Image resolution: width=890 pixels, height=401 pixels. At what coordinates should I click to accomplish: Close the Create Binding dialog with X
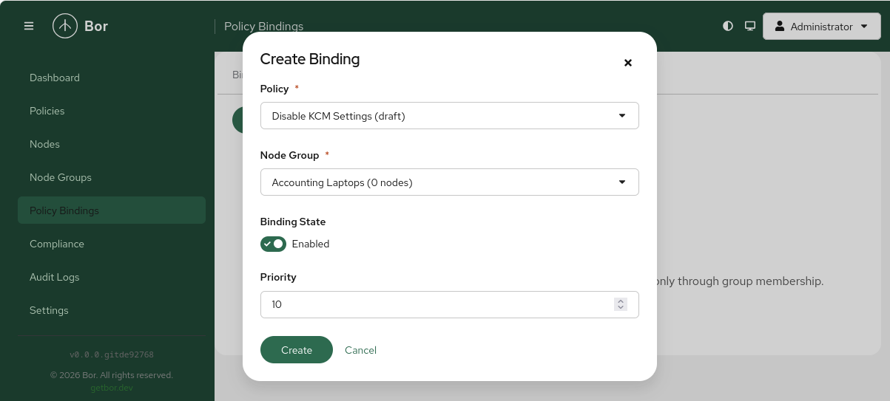(x=628, y=63)
